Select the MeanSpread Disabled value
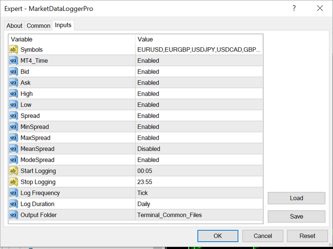This screenshot has height=249, width=333. click(149, 149)
